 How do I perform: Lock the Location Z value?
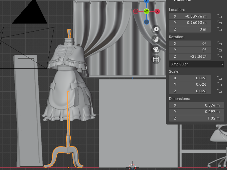pyautogui.click(x=219, y=29)
